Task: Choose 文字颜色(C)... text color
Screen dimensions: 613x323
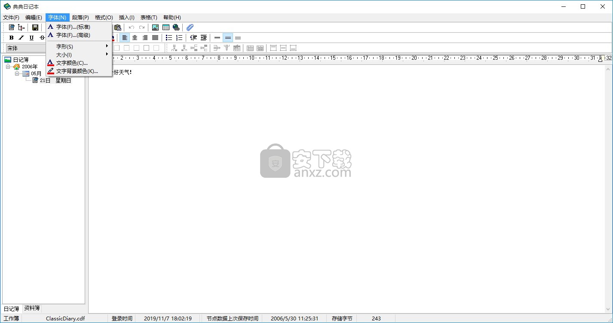Action: 79,63
